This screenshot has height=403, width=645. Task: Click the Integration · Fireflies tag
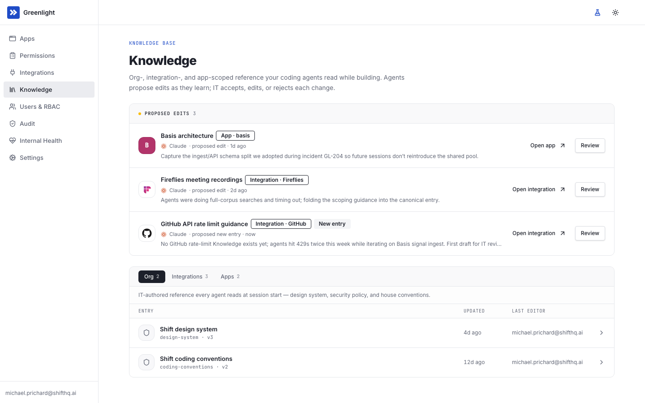[x=277, y=180]
